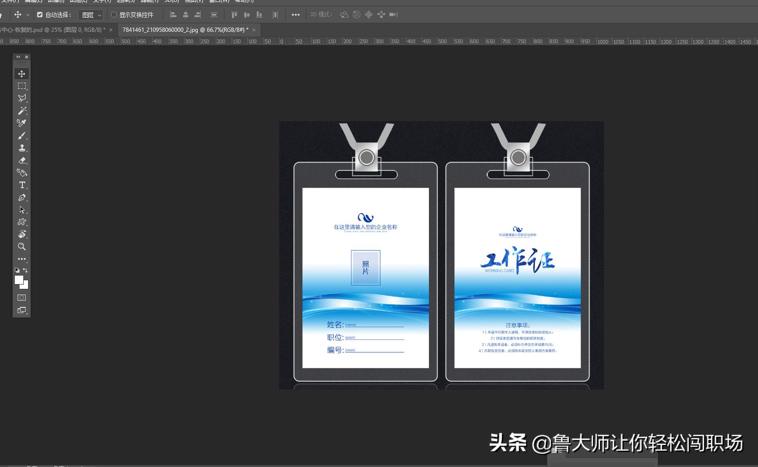Align vertical centers of layers
Viewport: 758px width, 467px height.
click(246, 15)
